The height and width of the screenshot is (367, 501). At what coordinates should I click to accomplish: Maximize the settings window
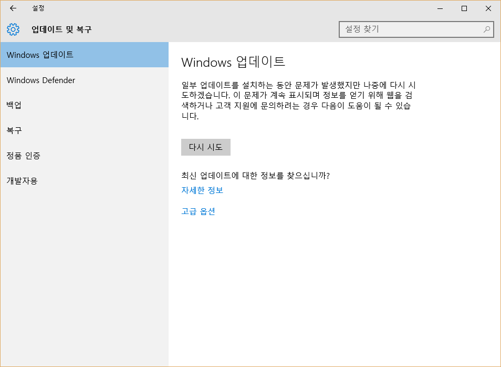coord(464,8)
